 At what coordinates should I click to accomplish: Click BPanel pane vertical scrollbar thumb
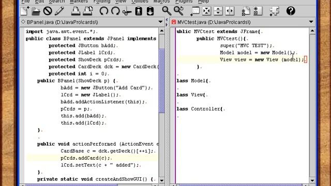click(162, 81)
